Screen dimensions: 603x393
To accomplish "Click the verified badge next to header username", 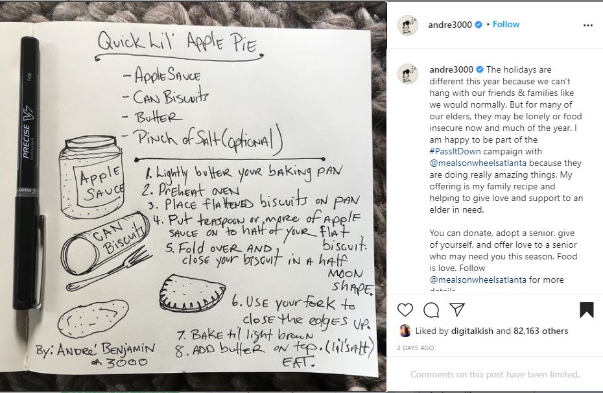I will tap(479, 25).
